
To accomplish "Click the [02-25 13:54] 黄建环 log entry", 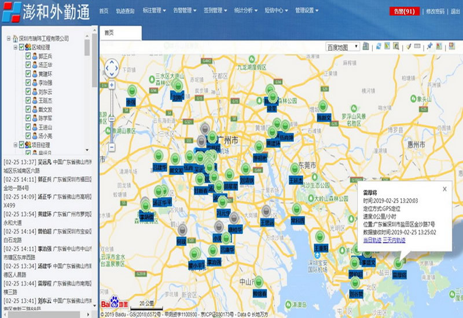I will pos(47,219).
